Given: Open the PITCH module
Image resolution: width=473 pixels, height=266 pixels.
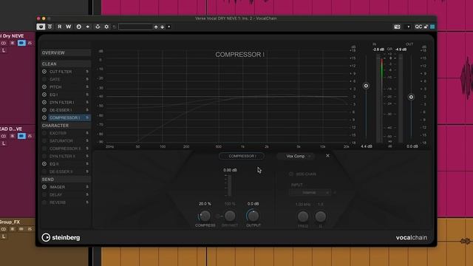Looking at the screenshot, I should click(x=55, y=87).
